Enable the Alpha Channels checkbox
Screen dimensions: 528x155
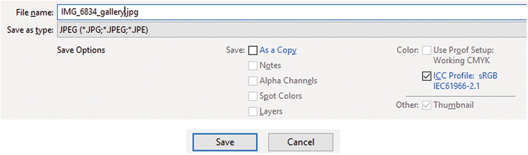(253, 81)
